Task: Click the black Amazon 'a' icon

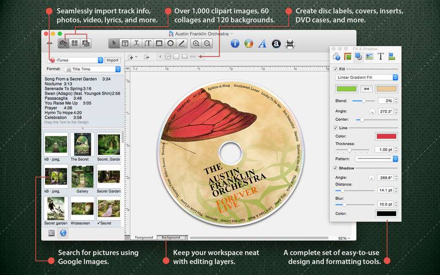Action: point(276,43)
